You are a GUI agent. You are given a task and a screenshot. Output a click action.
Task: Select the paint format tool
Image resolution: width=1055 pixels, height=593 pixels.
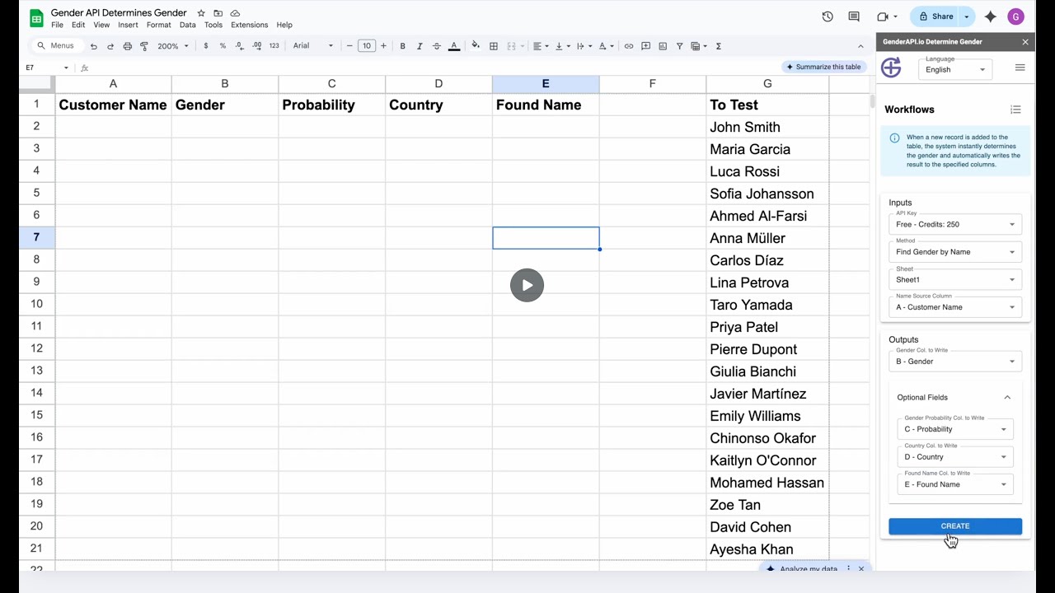pos(144,46)
